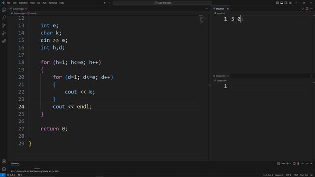
Task: Run code with the play icon
Action: [303, 9]
